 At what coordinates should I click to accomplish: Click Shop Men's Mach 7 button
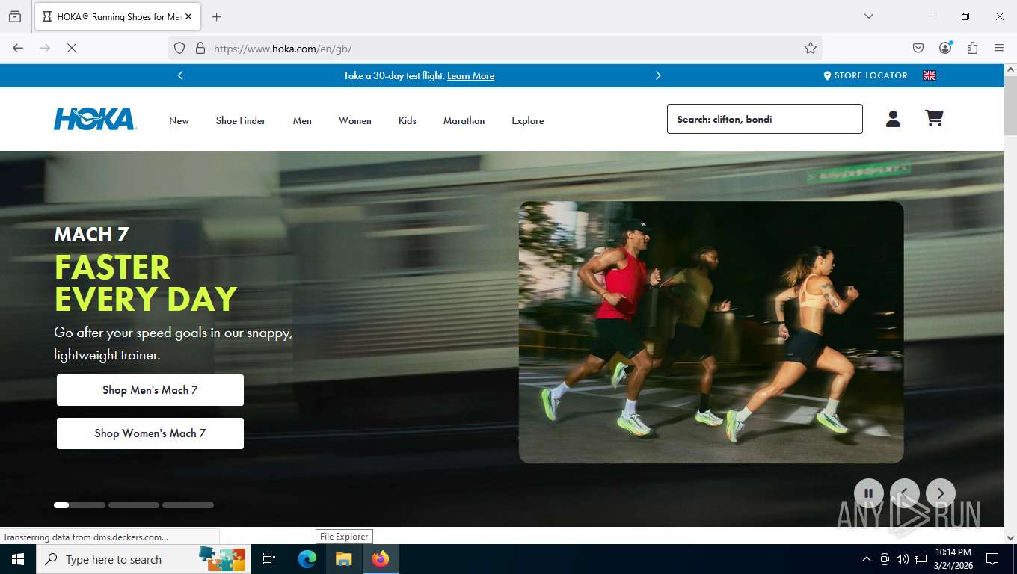(150, 390)
